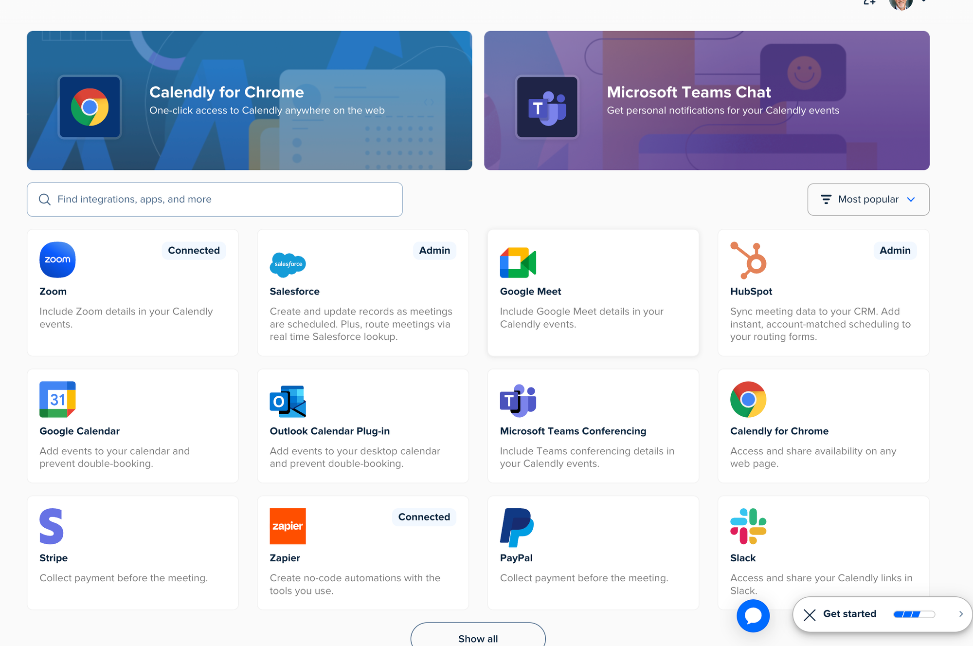Open the Stripe S logo

[52, 526]
